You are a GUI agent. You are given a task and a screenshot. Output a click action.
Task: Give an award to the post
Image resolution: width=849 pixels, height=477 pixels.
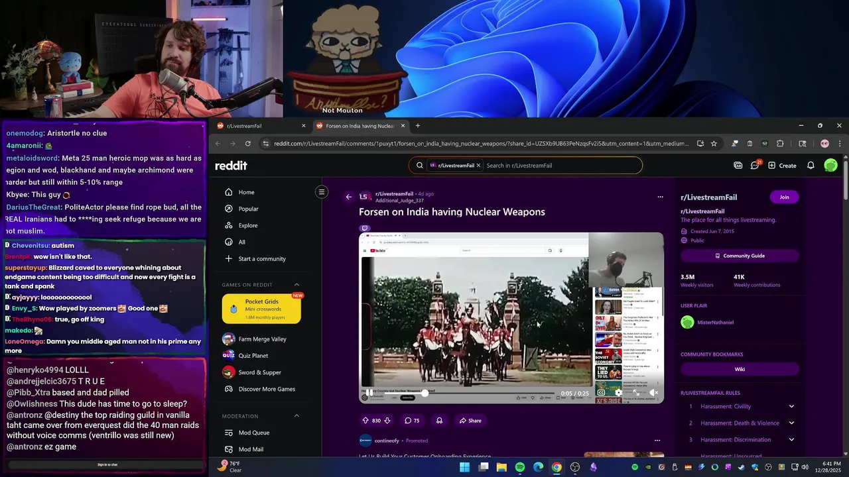[439, 421]
